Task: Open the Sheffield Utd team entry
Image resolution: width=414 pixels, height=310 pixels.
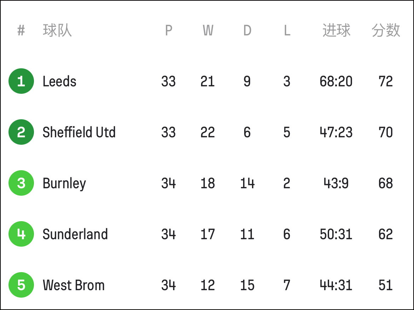Action: pos(79,132)
